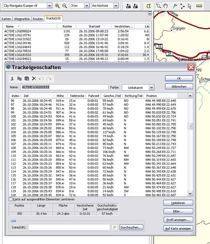Screen dimensions: 210x244
Task: Select track point index 96 row
Action: coord(98,101)
